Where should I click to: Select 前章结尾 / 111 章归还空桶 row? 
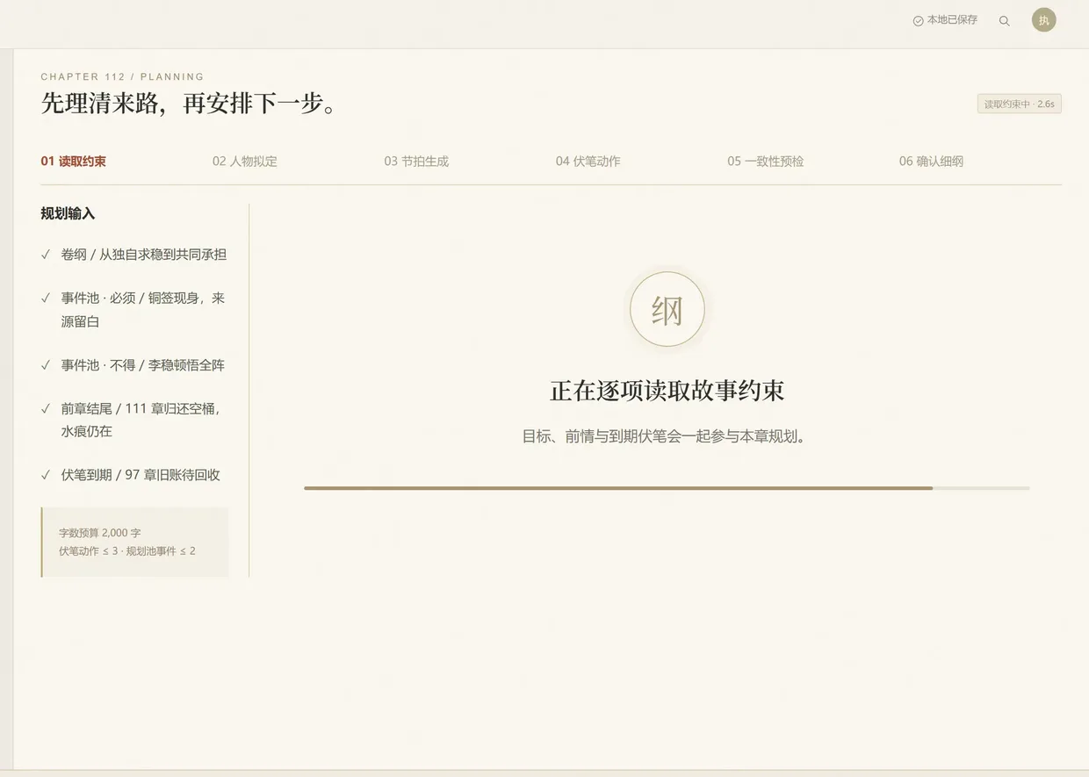(134, 420)
